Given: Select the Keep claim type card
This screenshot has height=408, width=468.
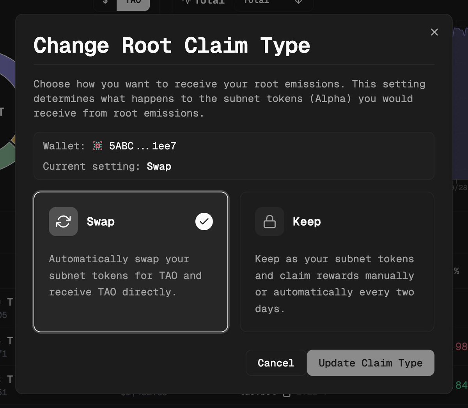Looking at the screenshot, I should tap(337, 262).
